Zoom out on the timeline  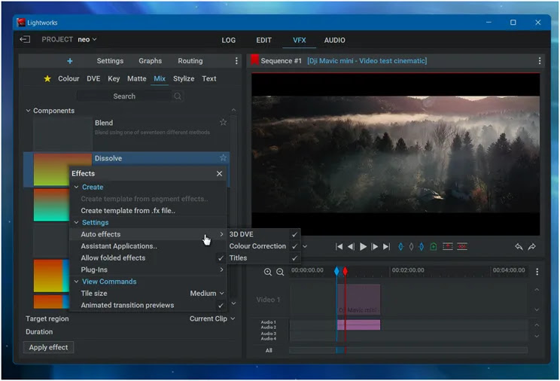280,272
